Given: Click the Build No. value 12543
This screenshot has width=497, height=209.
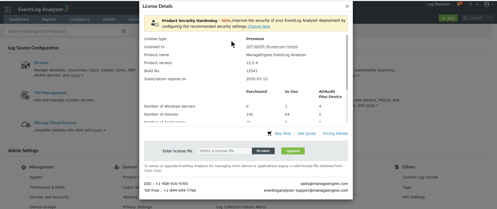Looking at the screenshot, I should 252,71.
